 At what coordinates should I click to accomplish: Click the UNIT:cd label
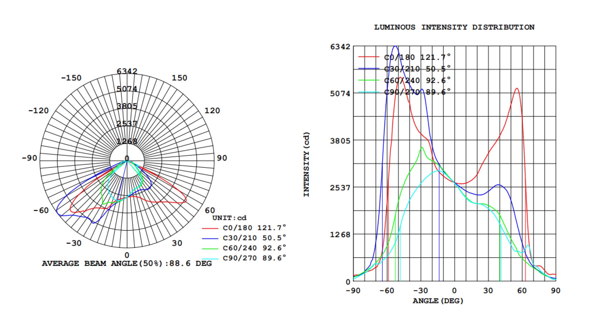tap(229, 218)
